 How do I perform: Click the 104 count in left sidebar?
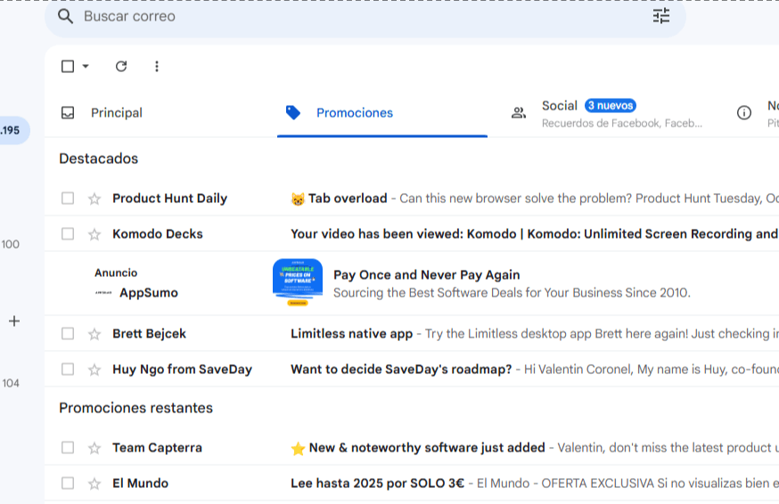[11, 383]
